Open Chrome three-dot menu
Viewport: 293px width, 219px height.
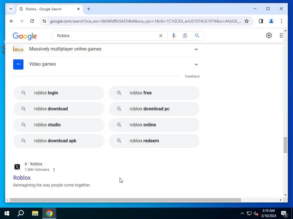point(282,21)
